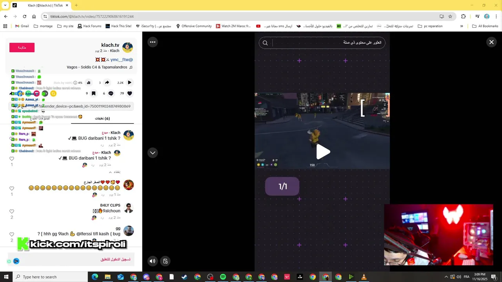Save video with the bookmark icon
The height and width of the screenshot is (282, 502).
(93, 94)
